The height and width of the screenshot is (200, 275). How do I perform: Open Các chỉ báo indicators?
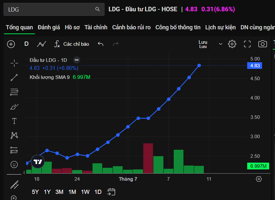pyautogui.click(x=71, y=44)
